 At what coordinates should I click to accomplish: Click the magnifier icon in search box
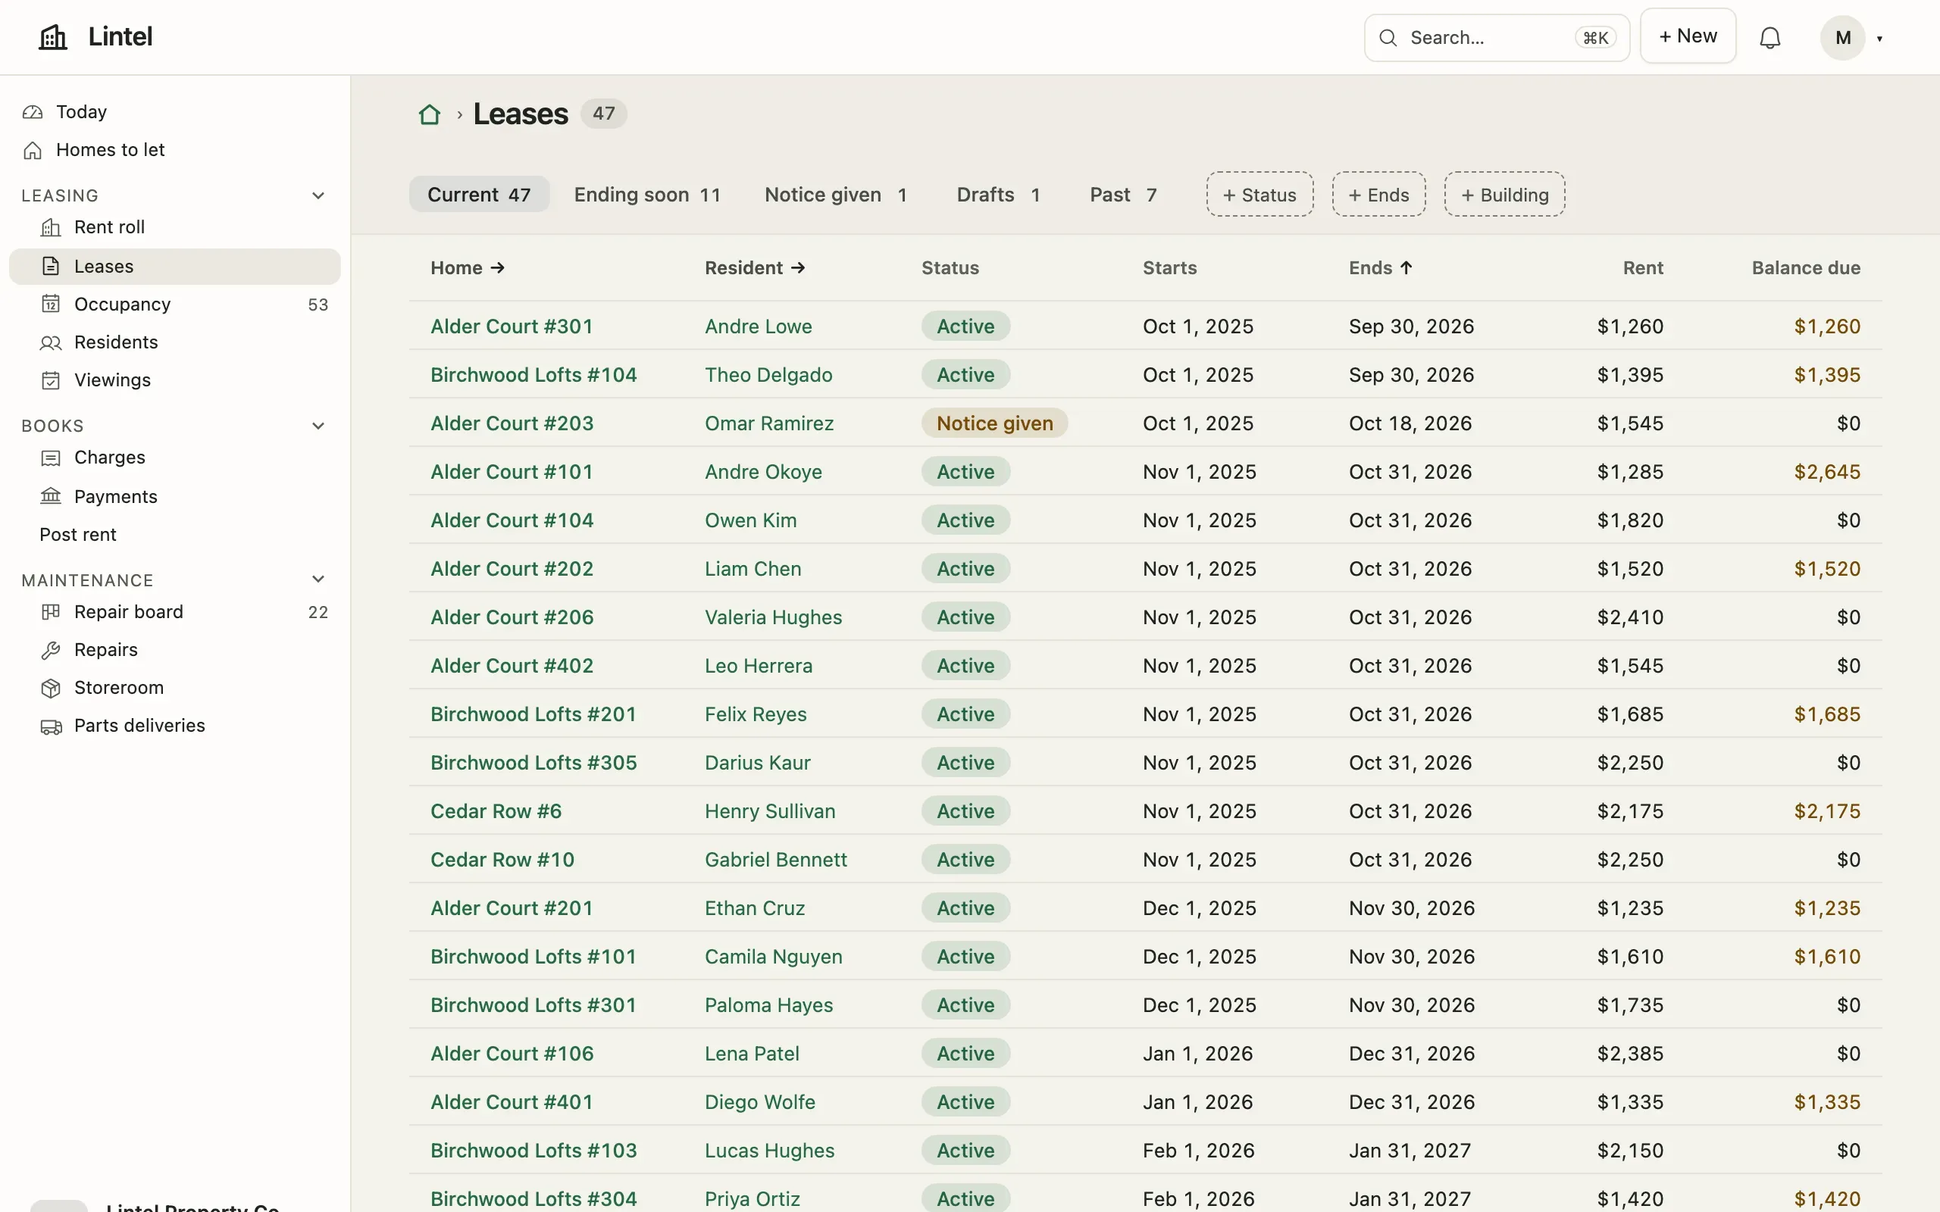click(x=1388, y=38)
